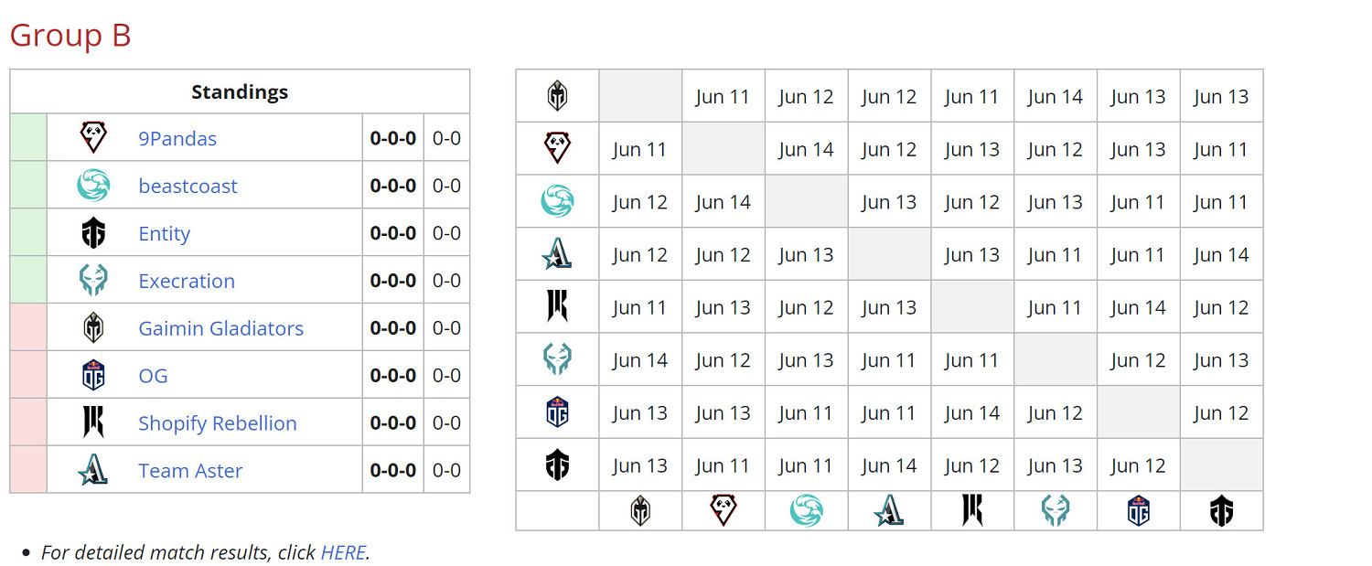Open the HERE detailed match results link

pos(343,552)
